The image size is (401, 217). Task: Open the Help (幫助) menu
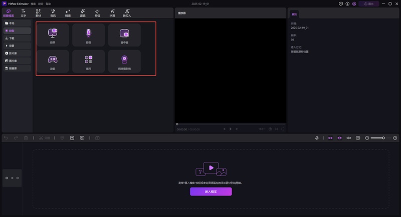(48, 4)
